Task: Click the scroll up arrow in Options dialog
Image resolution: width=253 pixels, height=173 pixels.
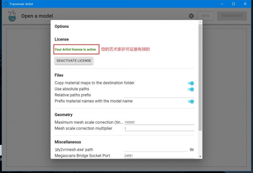Action: (x=200, y=22)
